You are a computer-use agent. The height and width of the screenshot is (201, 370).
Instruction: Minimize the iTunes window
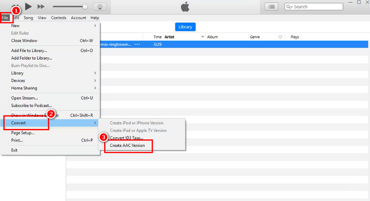tap(351, 2)
